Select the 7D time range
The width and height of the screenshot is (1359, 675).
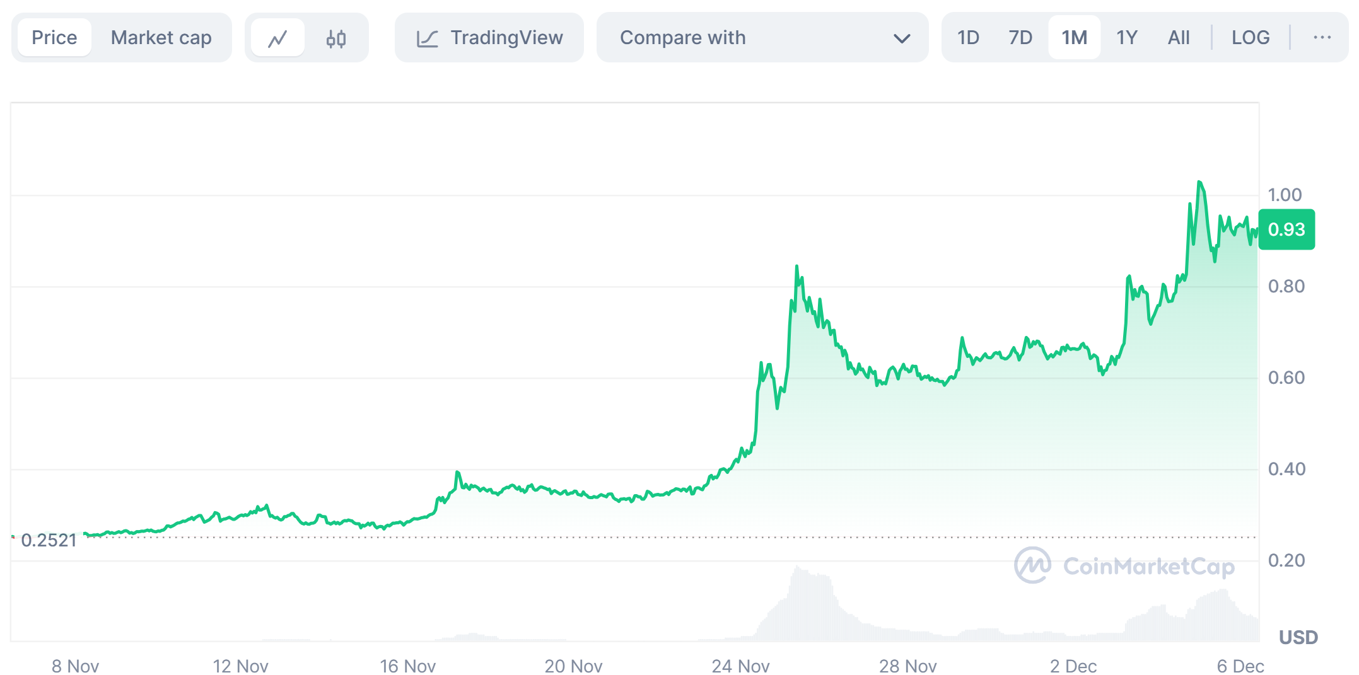coord(1020,38)
